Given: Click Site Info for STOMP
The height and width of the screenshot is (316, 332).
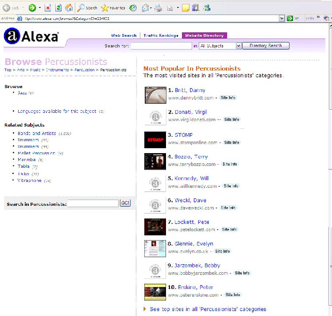Looking at the screenshot, I should click(232, 143).
